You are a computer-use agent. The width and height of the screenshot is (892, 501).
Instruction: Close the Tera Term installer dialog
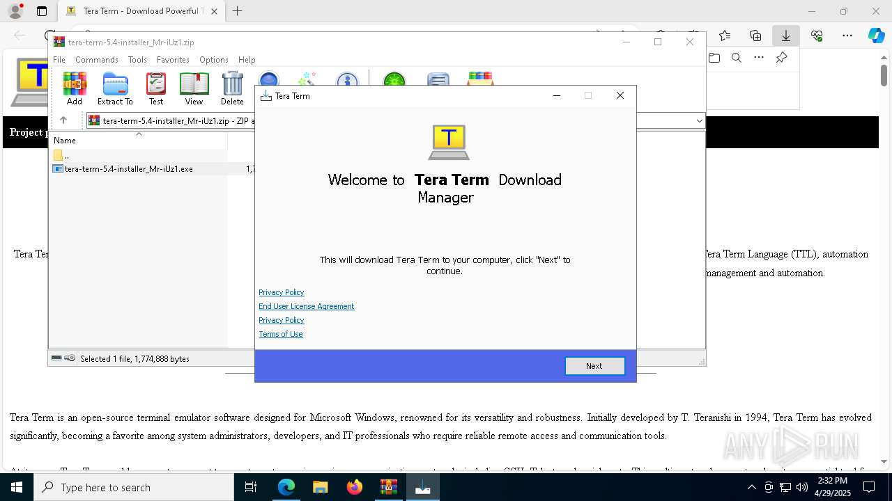pos(620,95)
